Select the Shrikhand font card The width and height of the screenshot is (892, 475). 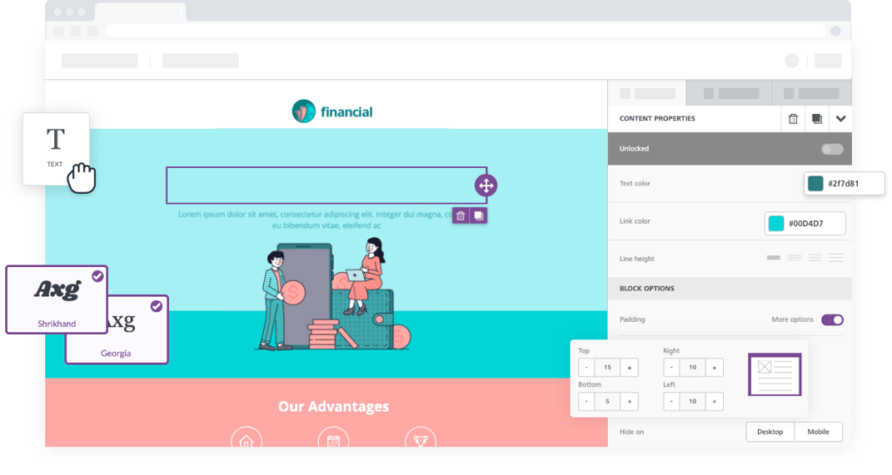[x=57, y=299]
